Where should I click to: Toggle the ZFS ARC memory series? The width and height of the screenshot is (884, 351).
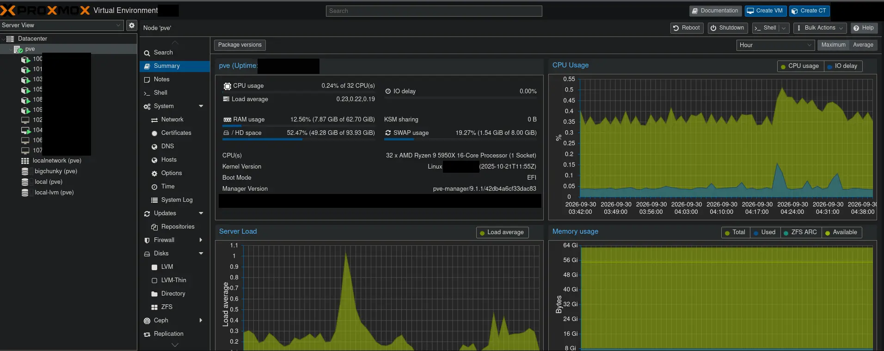801,232
